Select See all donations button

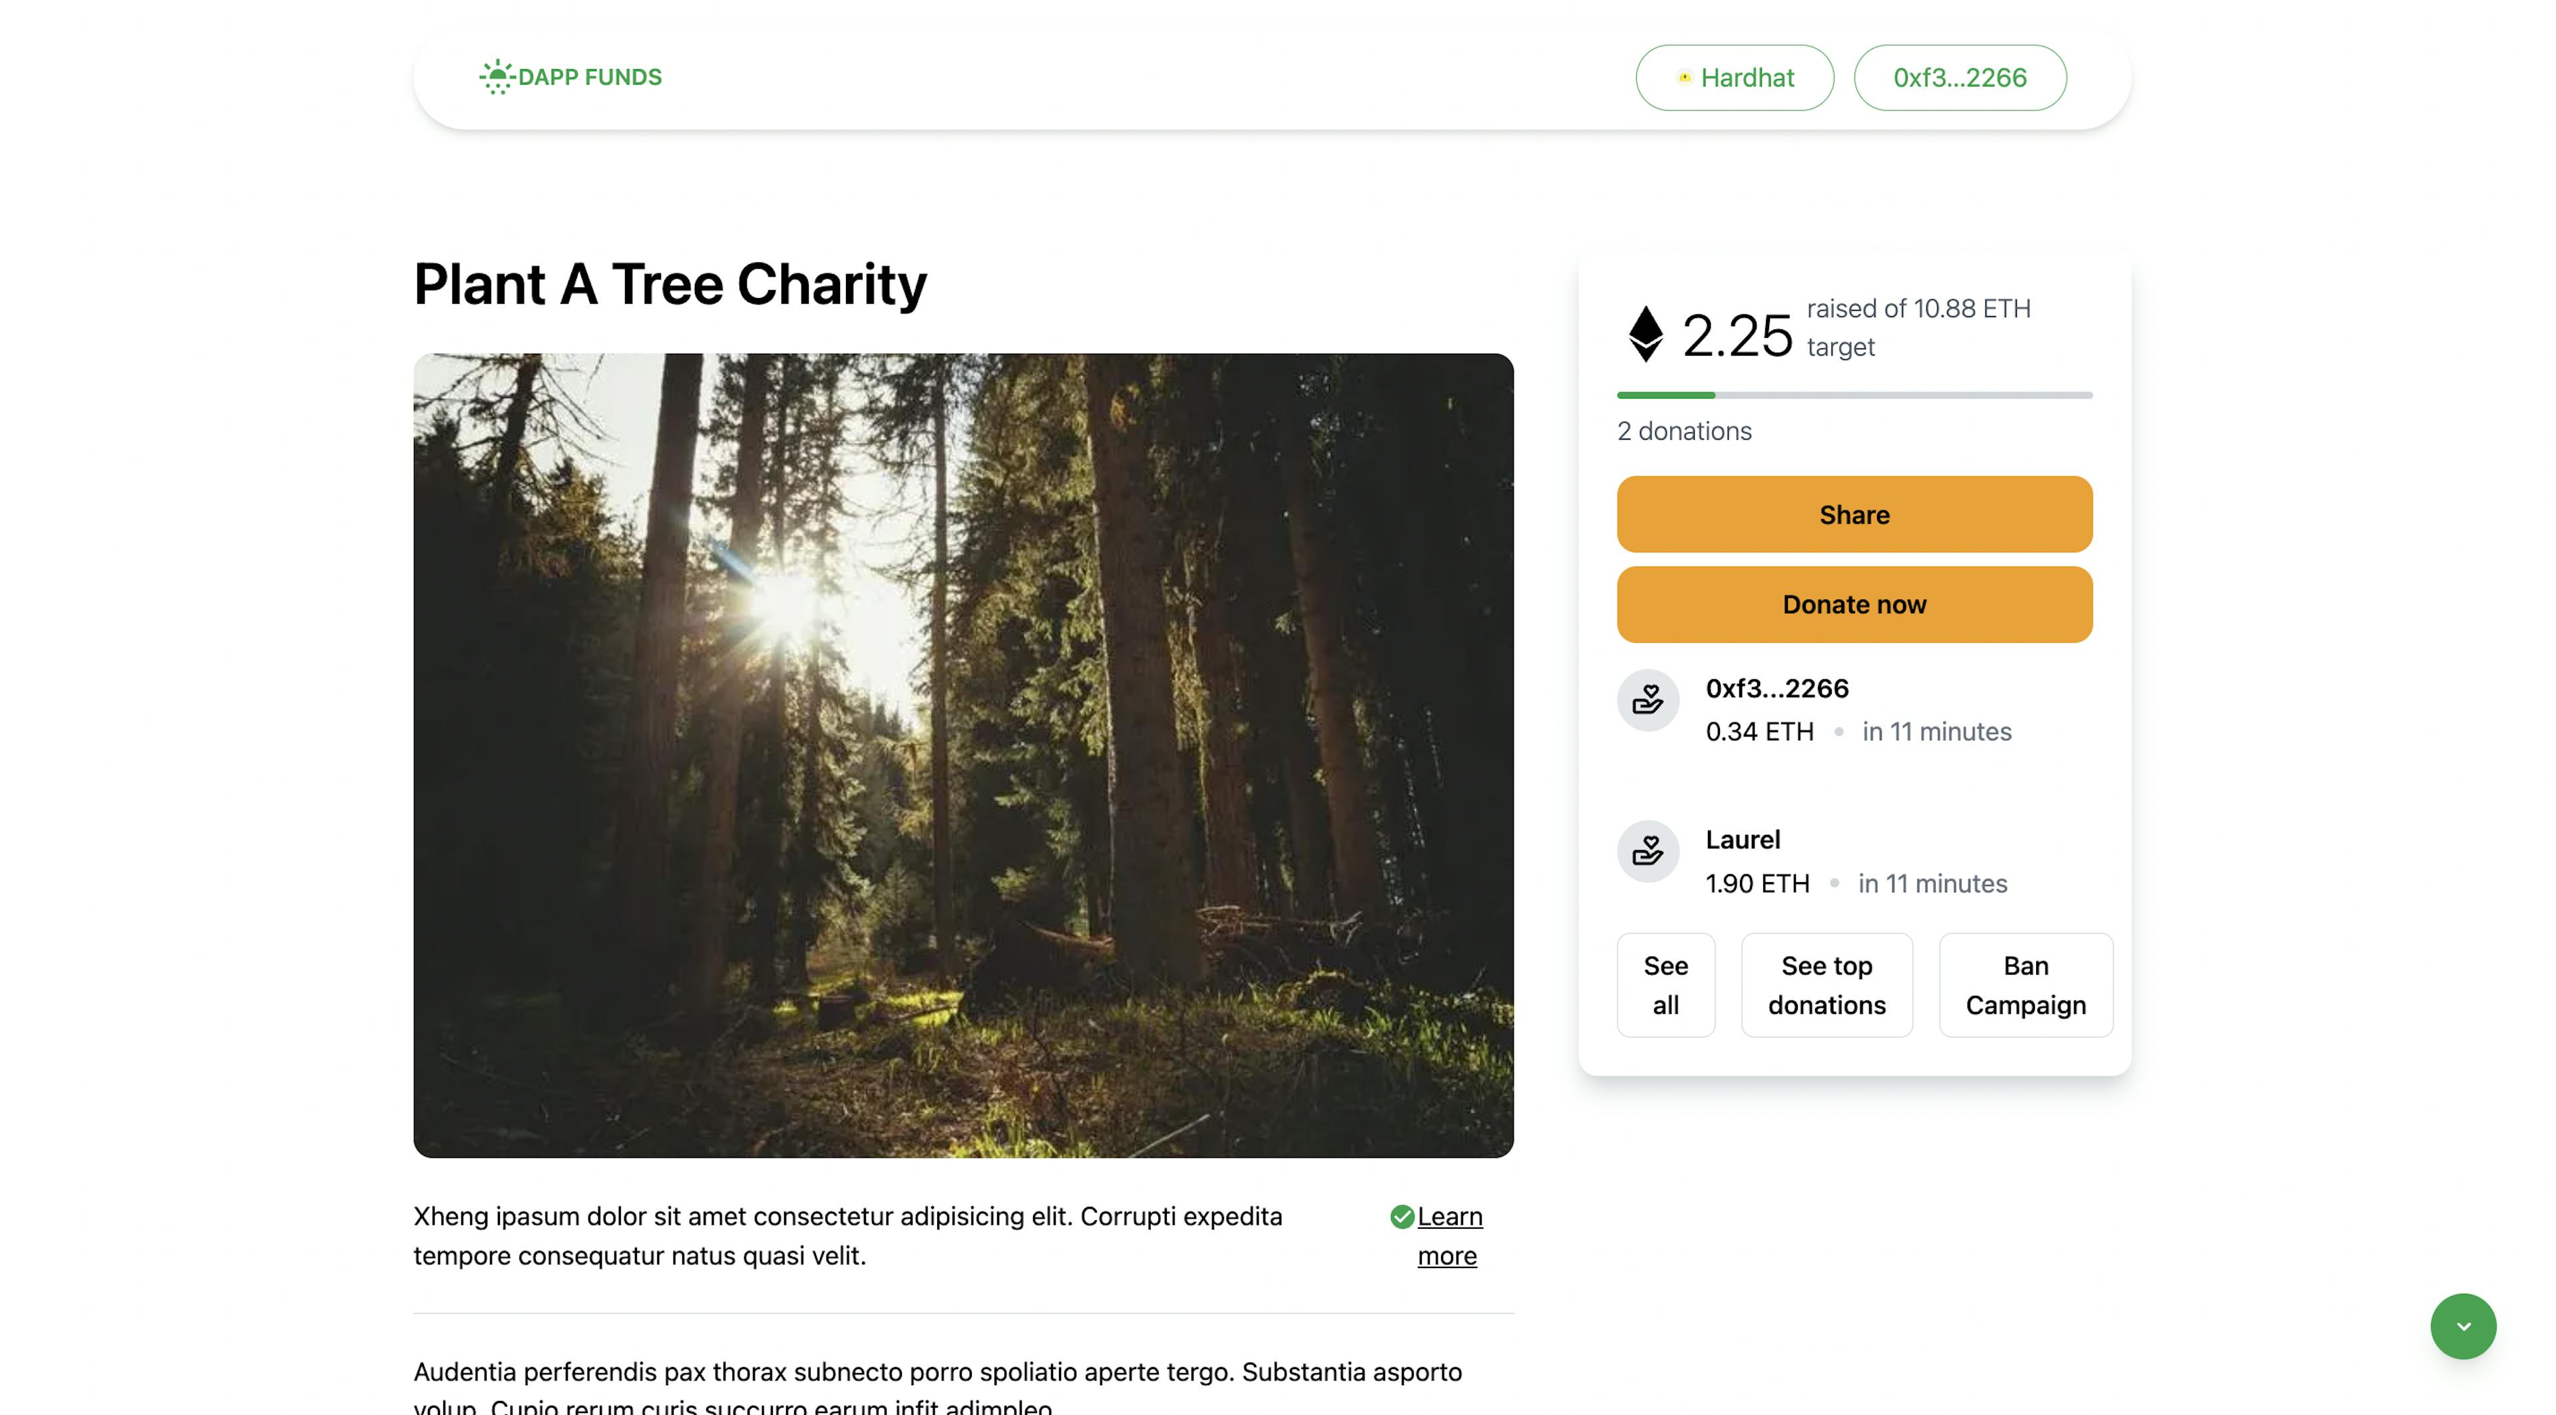(1666, 985)
